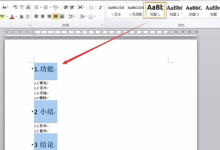Expand the numbering library dropdown arrow
220x150 pixels.
pos(50,7)
